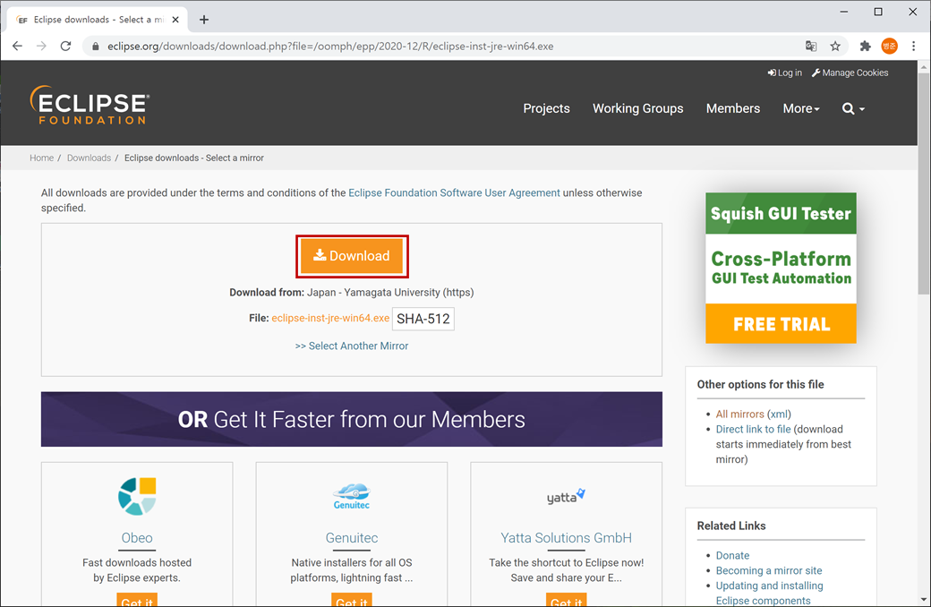The image size is (931, 607).
Task: Maximize the Chrome window
Action: click(x=878, y=12)
